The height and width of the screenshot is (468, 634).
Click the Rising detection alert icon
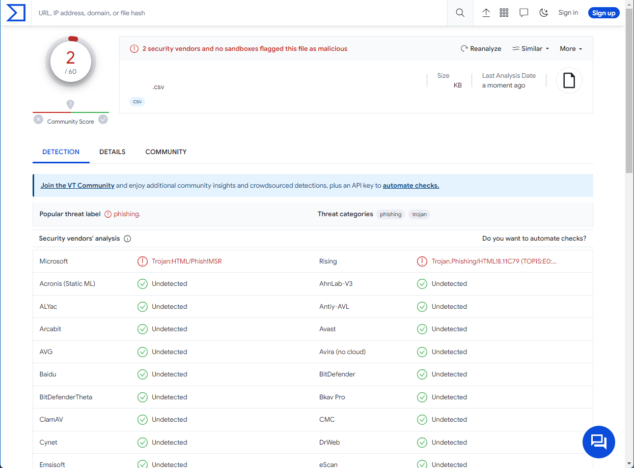click(x=422, y=261)
